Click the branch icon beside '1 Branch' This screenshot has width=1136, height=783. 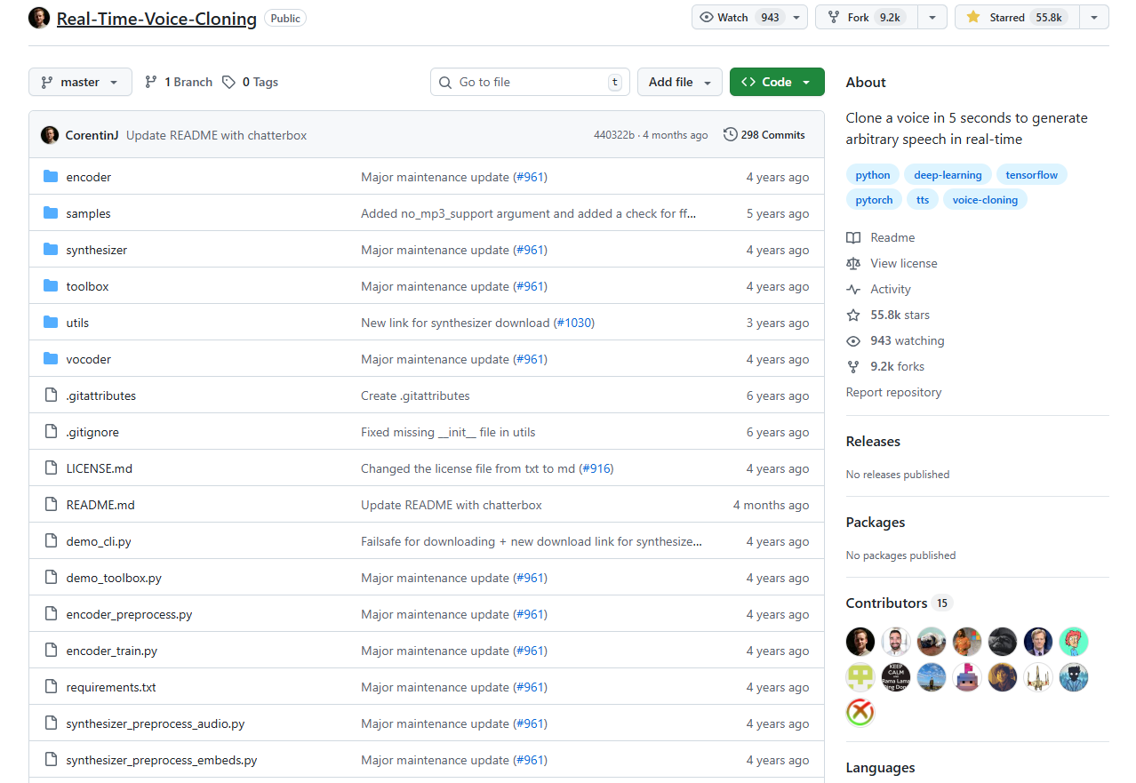152,81
